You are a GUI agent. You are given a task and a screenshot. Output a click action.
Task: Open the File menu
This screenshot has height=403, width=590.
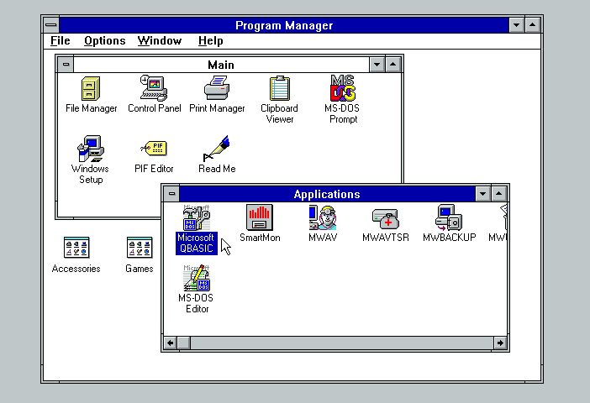tap(60, 40)
